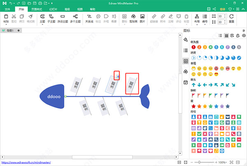Image resolution: width=247 pixels, height=166 pixels.
Task: Click the red priority 1 icon
Action: 193,47
